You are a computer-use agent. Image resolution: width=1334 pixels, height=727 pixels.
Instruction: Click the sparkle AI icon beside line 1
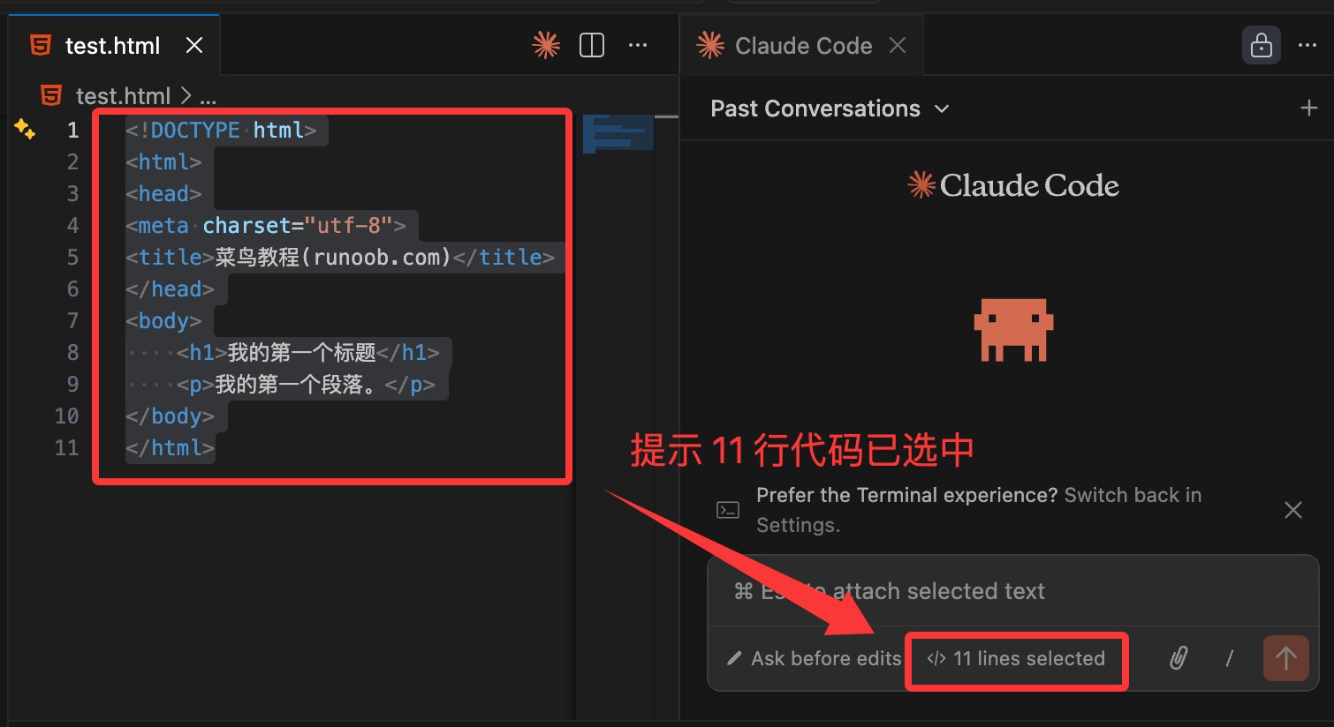[x=25, y=130]
